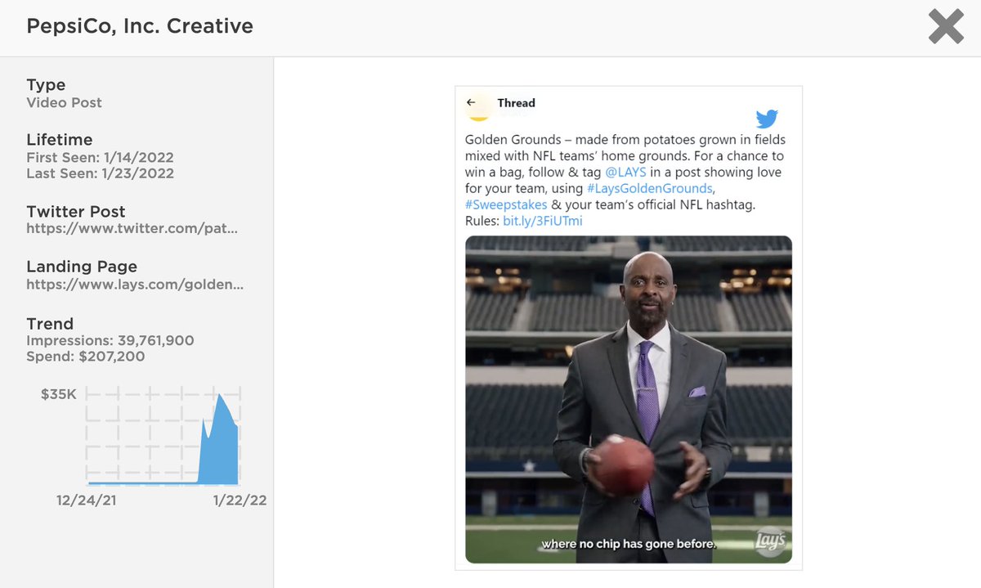Select the Thread tab label
This screenshot has height=588, width=981.
coord(516,102)
